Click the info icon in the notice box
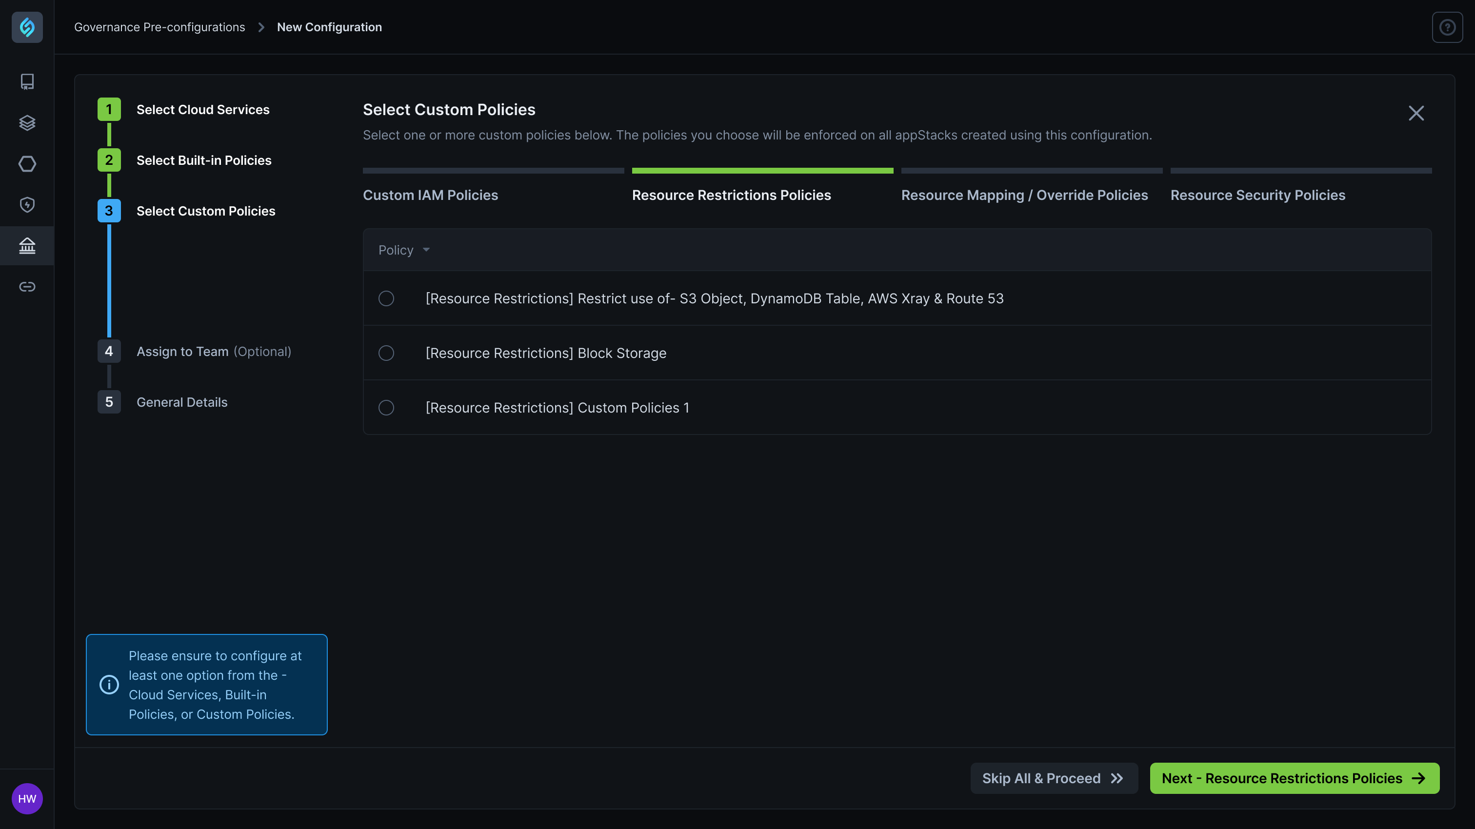 tap(109, 684)
